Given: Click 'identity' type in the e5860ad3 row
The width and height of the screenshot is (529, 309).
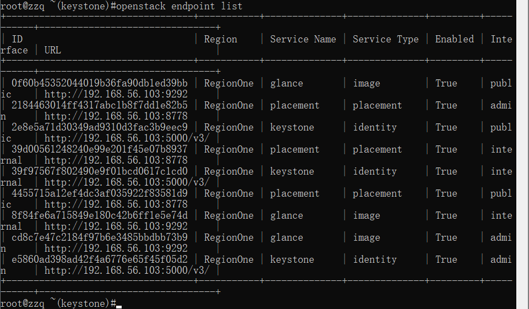Looking at the screenshot, I should (x=375, y=259).
